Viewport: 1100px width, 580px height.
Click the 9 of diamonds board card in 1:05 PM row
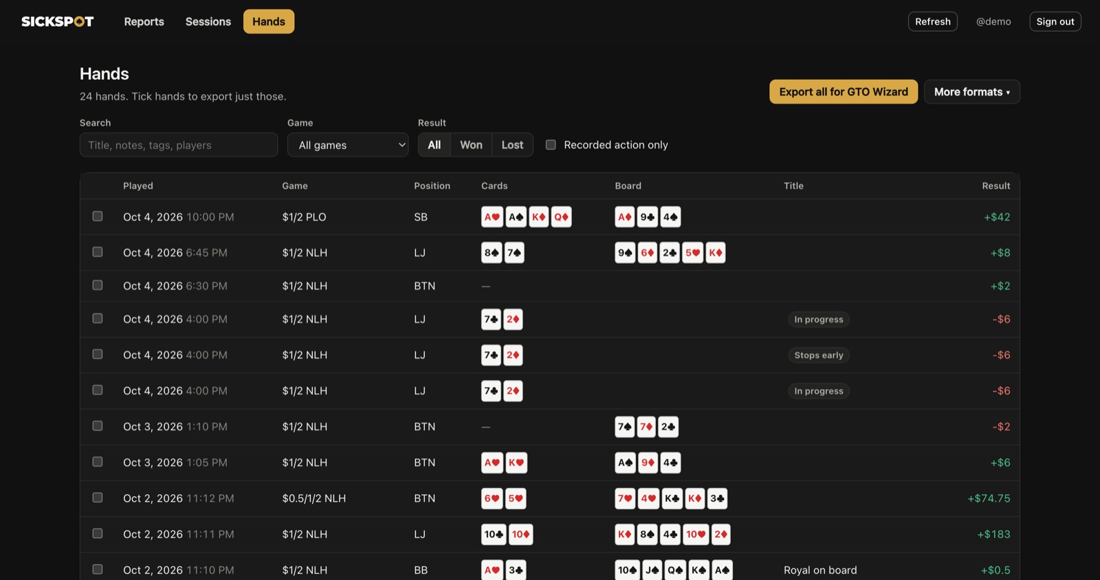point(648,462)
